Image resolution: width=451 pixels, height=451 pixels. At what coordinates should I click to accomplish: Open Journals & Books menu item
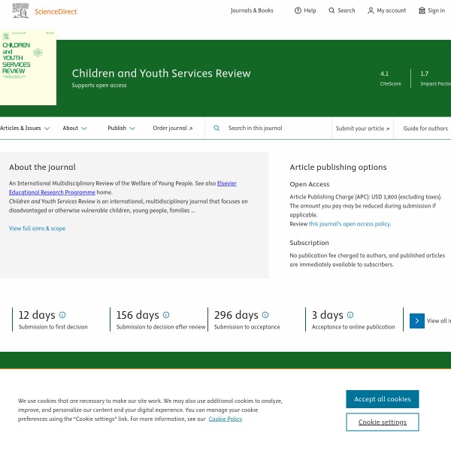252,11
